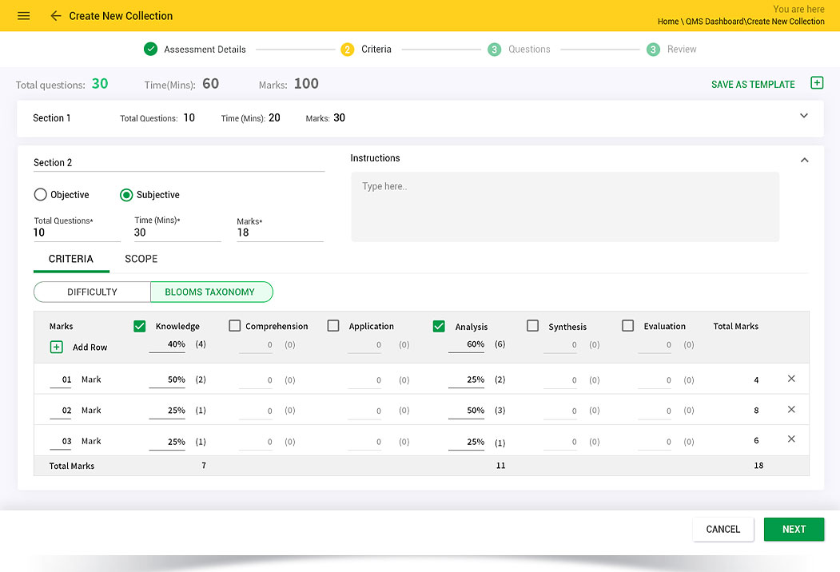840x572 pixels.
Task: Click the NEXT button
Action: coord(793,530)
